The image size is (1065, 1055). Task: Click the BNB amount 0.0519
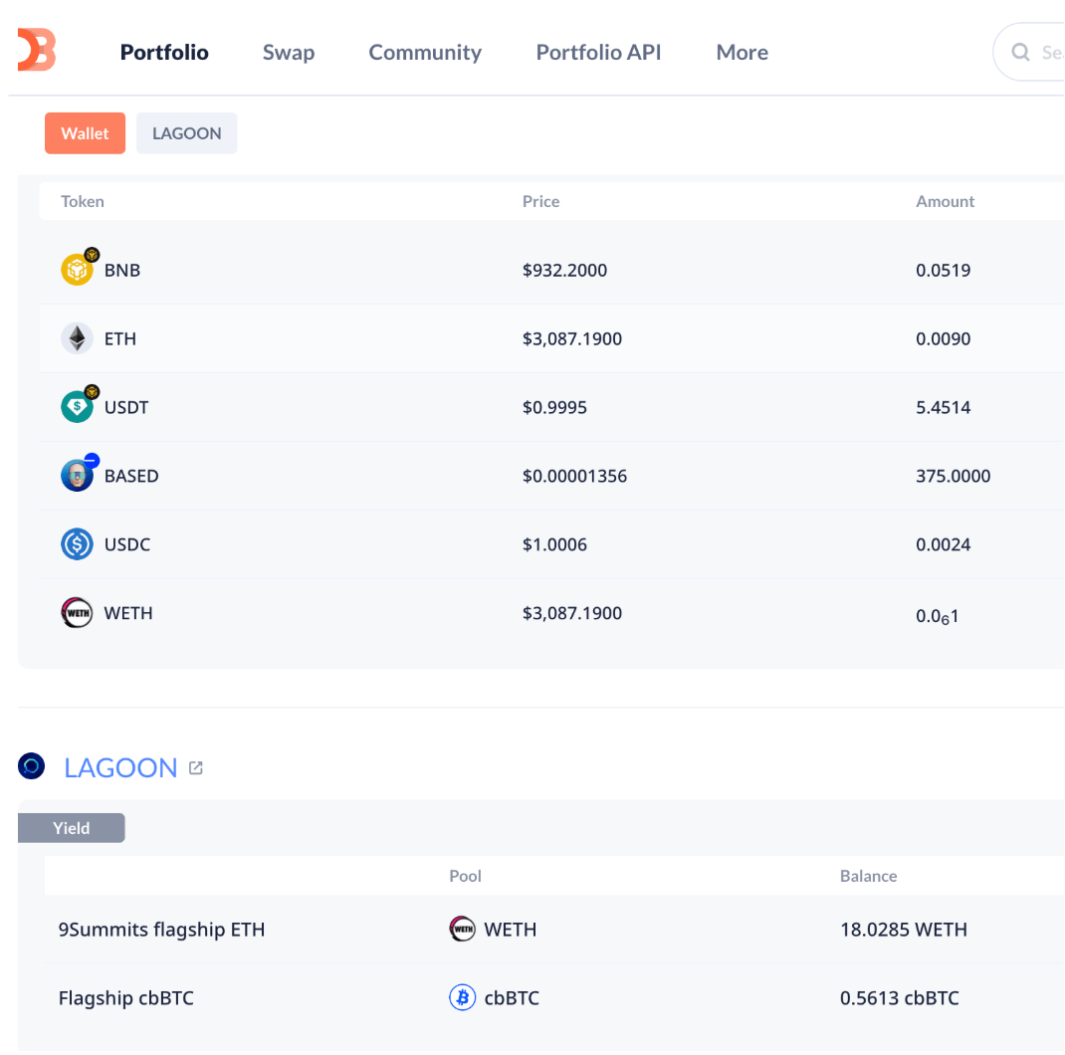point(943,270)
